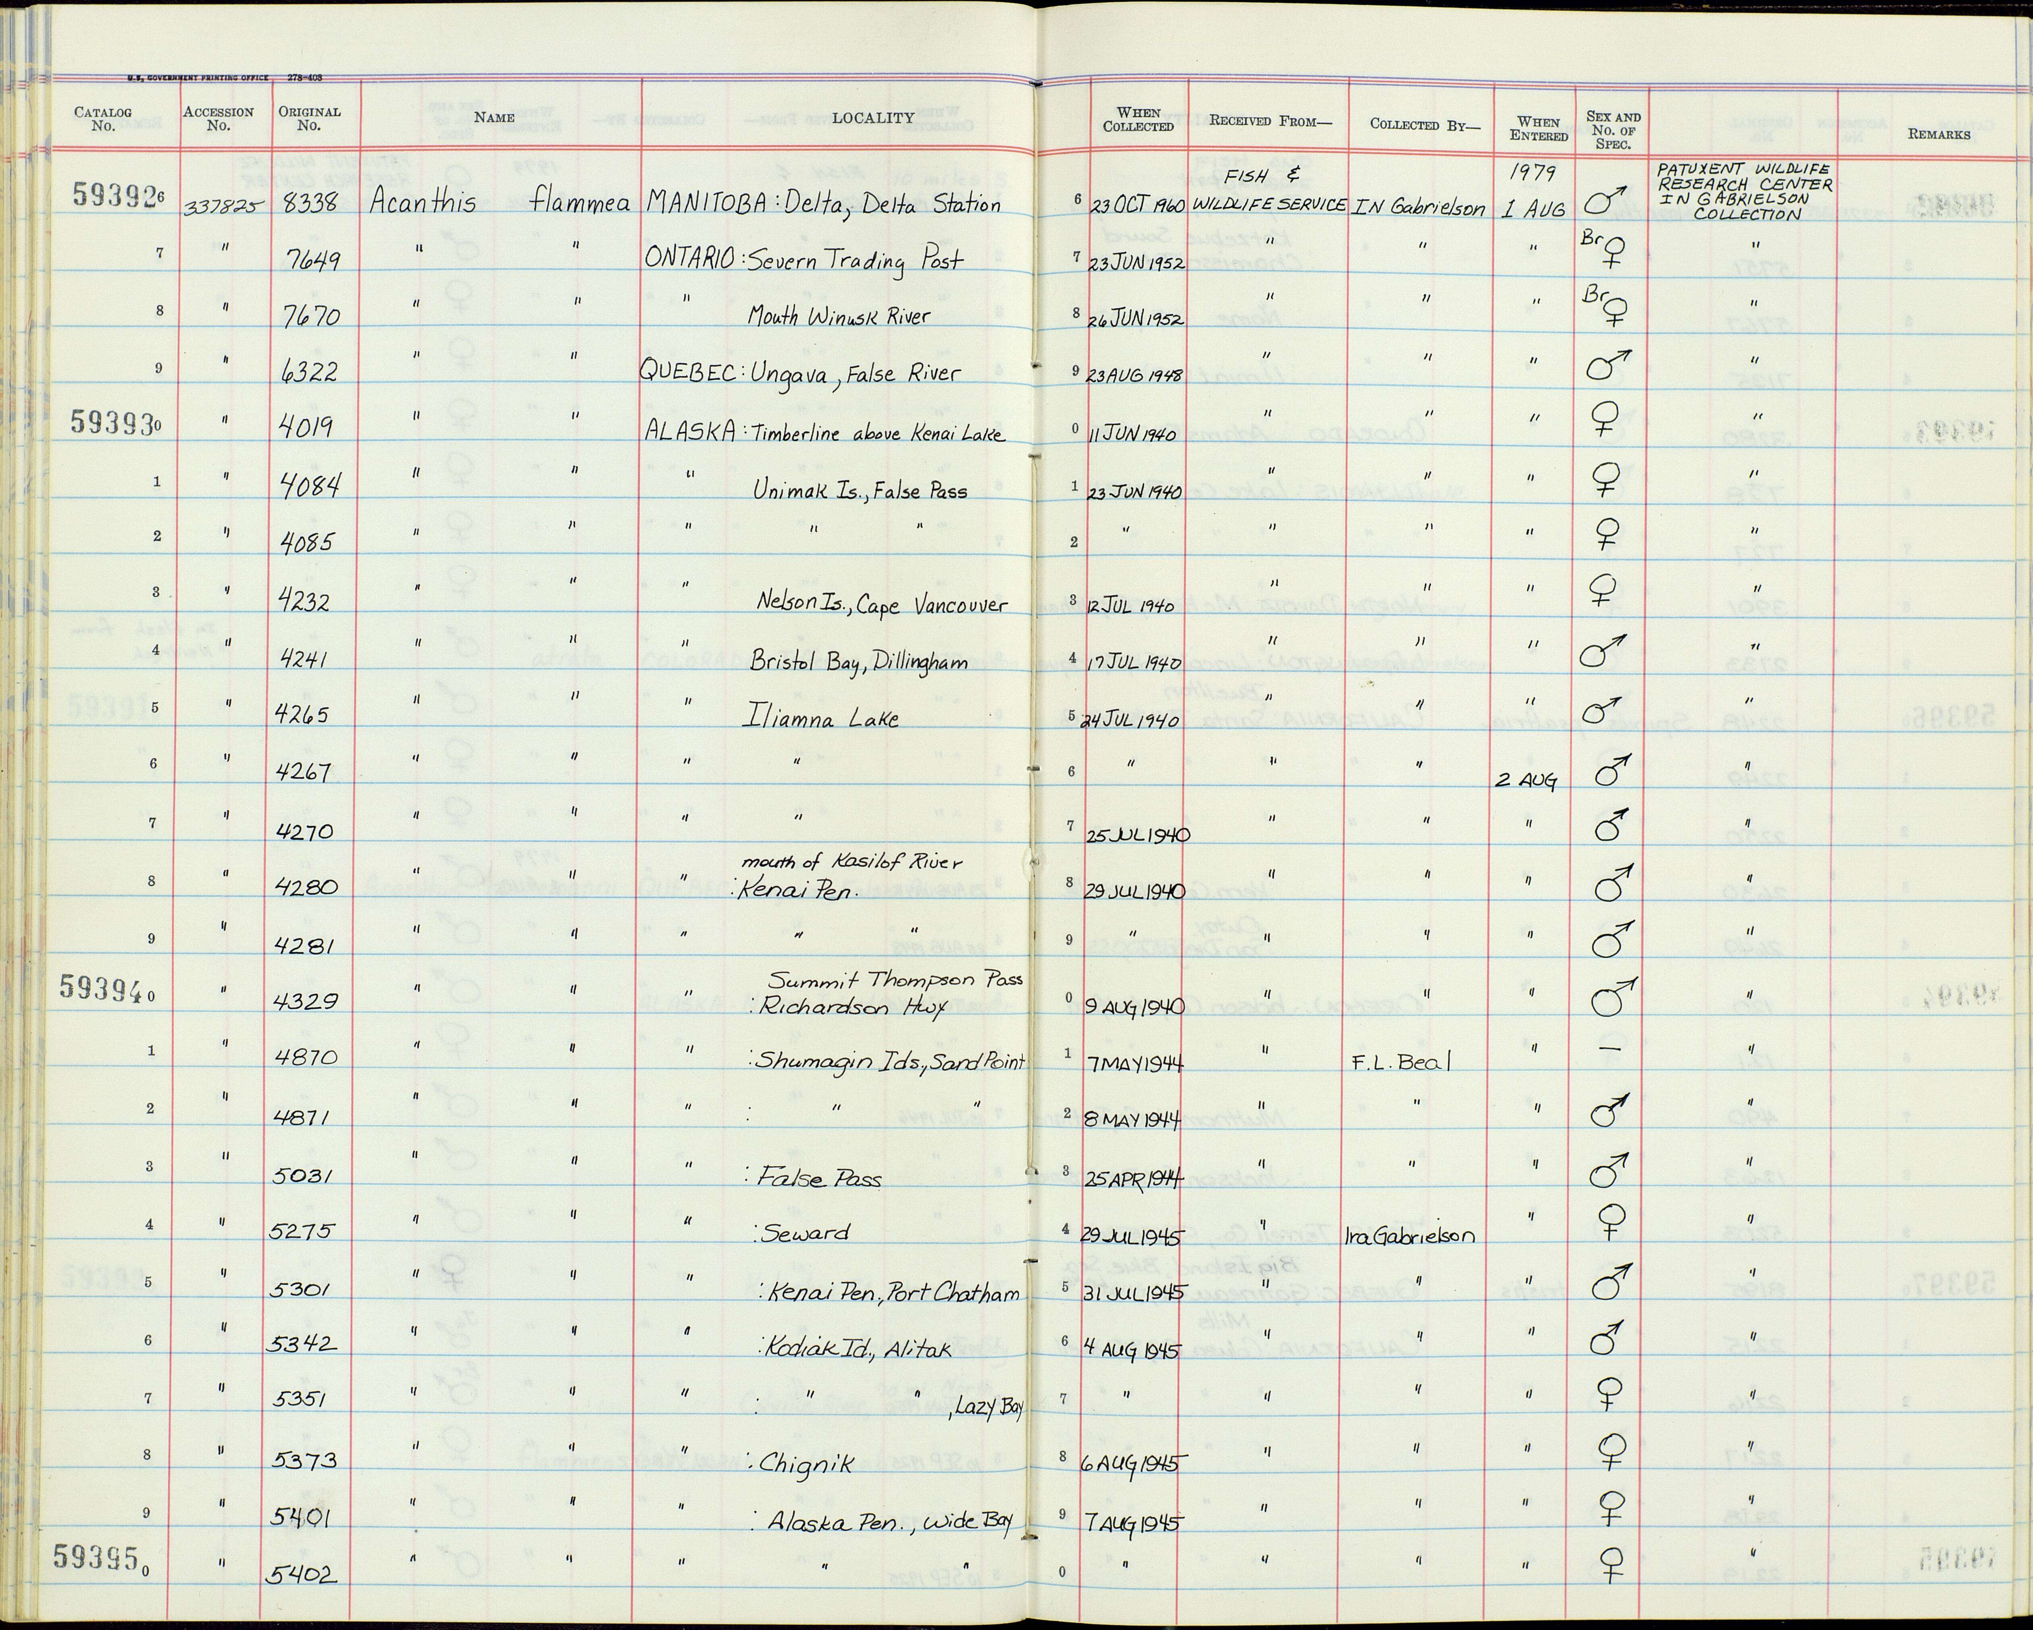Click the When Collected column header

click(x=1138, y=119)
